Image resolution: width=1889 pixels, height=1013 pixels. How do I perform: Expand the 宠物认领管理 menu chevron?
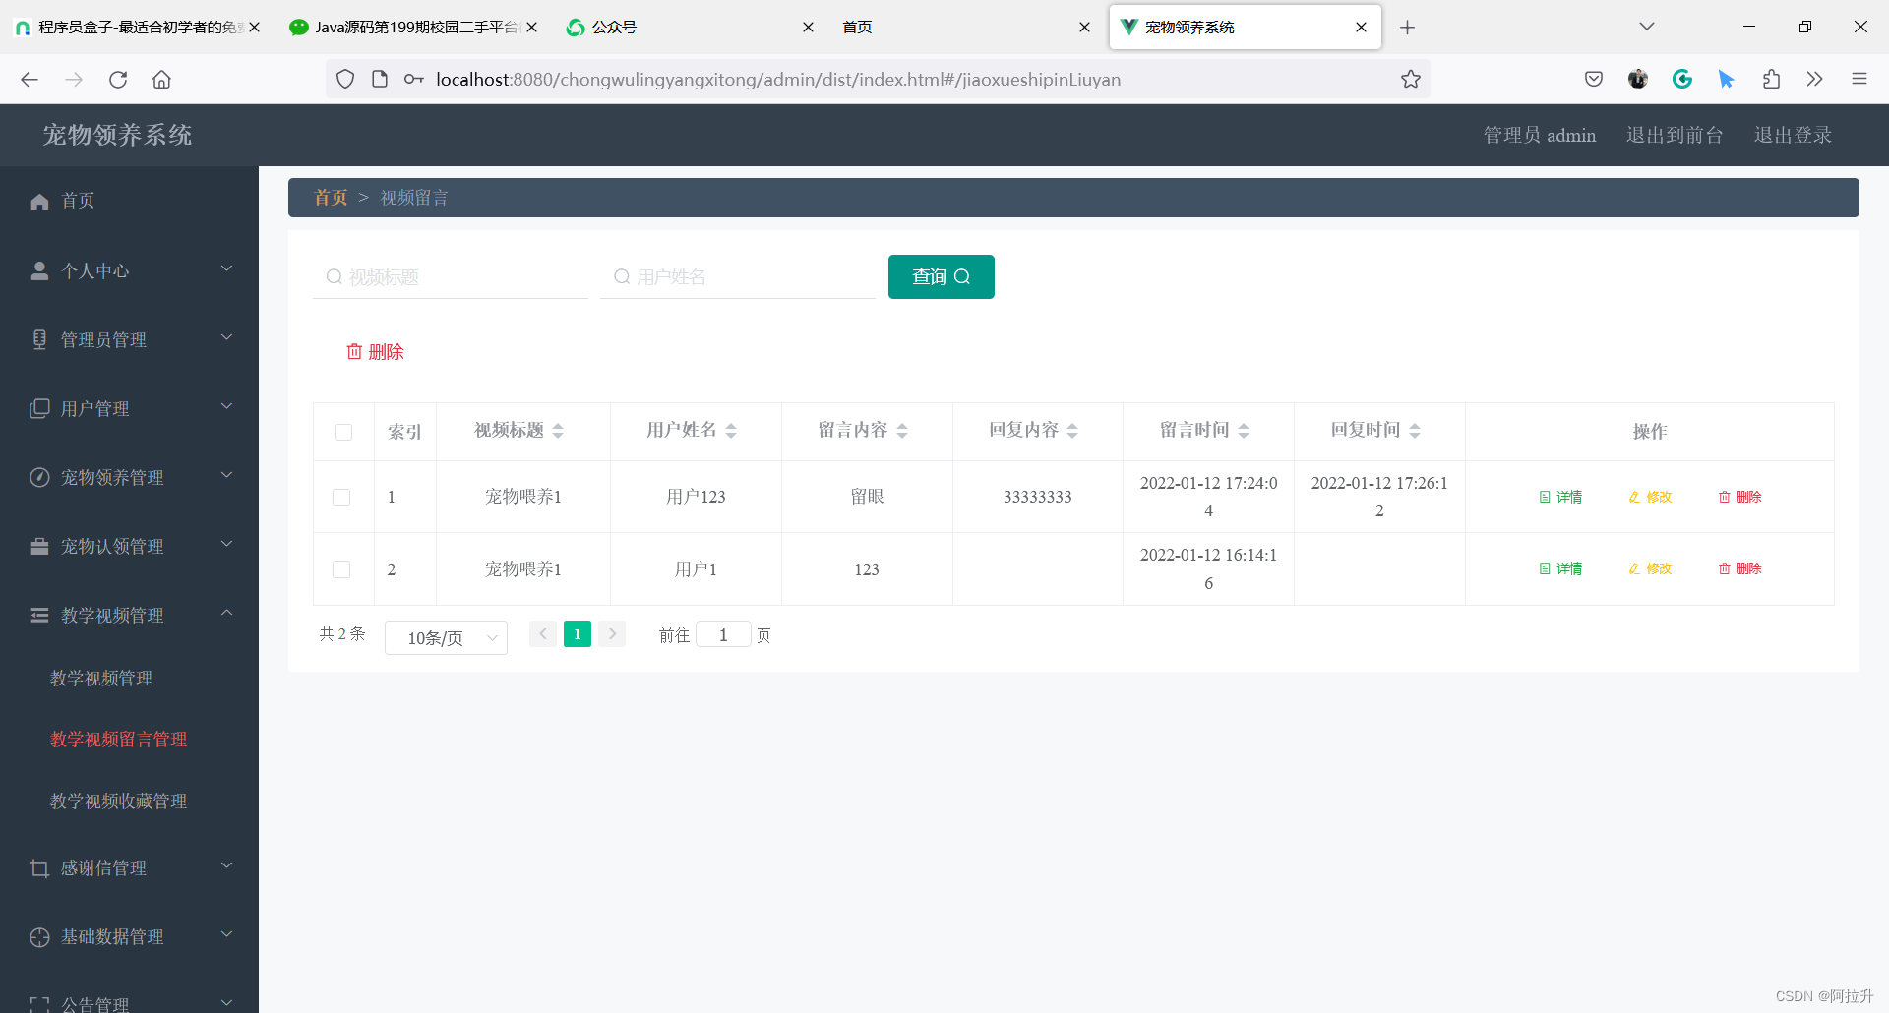(x=227, y=544)
